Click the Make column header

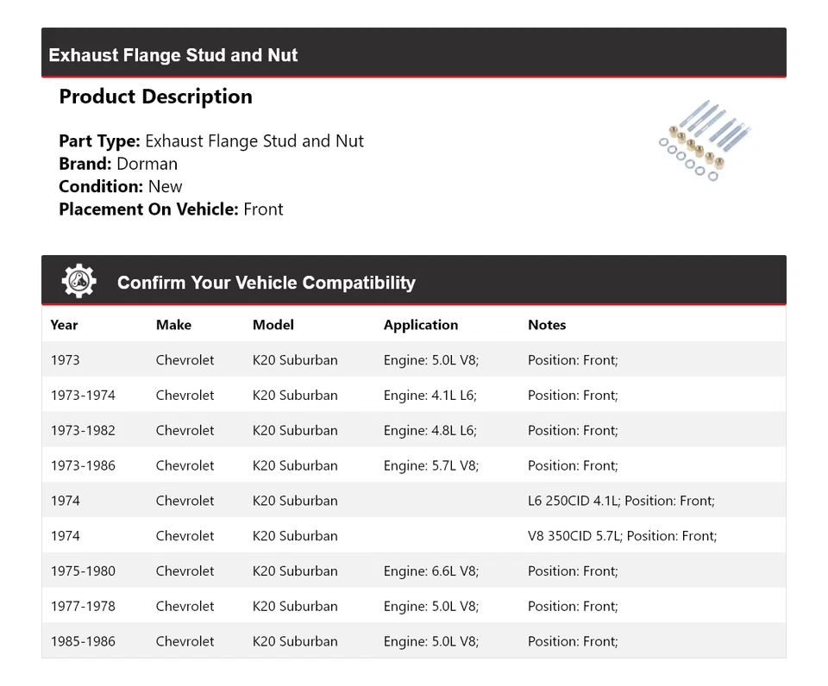(x=173, y=325)
